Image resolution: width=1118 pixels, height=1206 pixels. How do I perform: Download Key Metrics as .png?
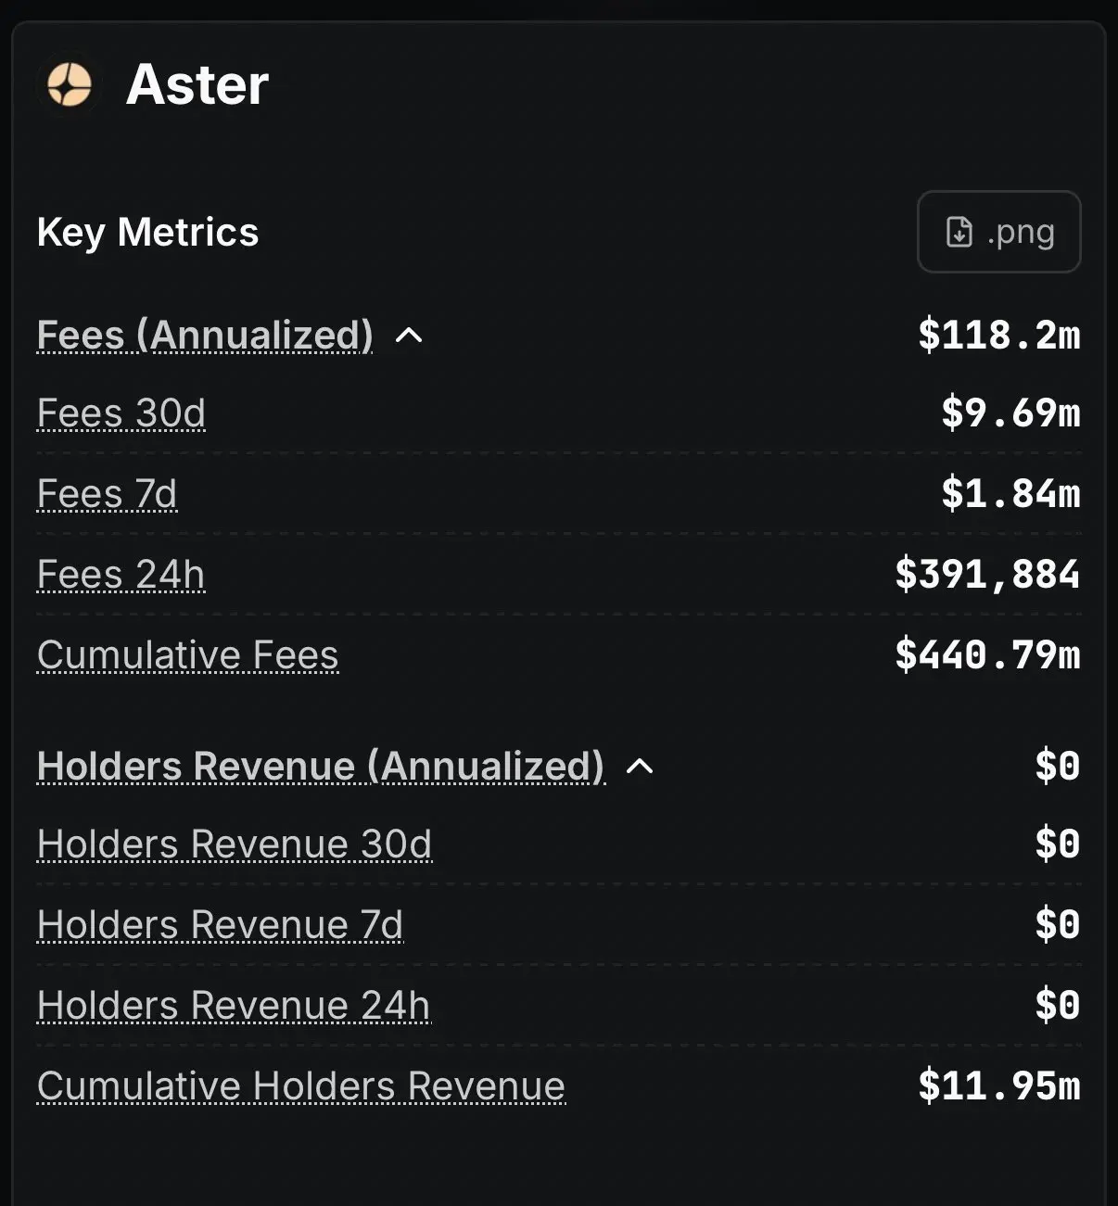click(998, 232)
